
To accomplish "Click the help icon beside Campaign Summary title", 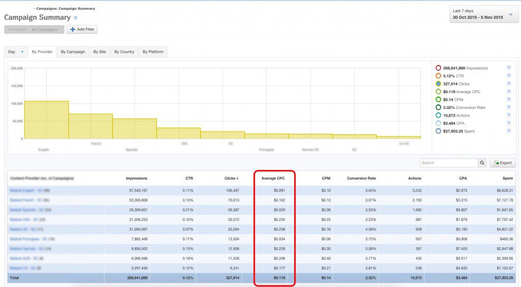I will click(75, 18).
